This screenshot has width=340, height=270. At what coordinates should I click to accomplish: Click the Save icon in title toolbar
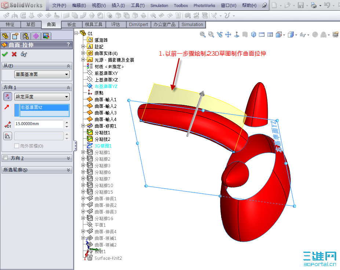click(x=300, y=5)
